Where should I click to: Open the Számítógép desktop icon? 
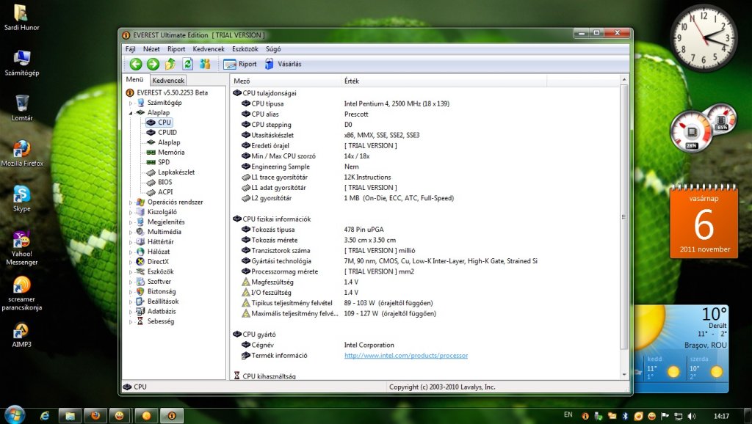point(22,63)
